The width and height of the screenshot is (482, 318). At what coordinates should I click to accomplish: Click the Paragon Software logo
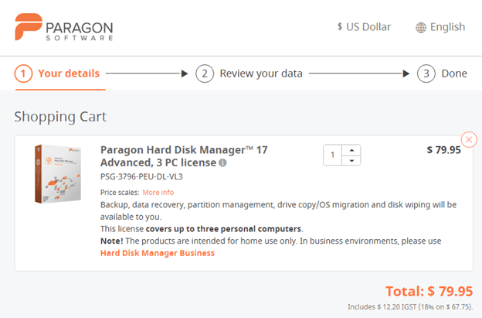click(x=63, y=28)
